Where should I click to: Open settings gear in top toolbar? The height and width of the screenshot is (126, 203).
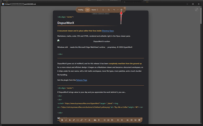121,10
